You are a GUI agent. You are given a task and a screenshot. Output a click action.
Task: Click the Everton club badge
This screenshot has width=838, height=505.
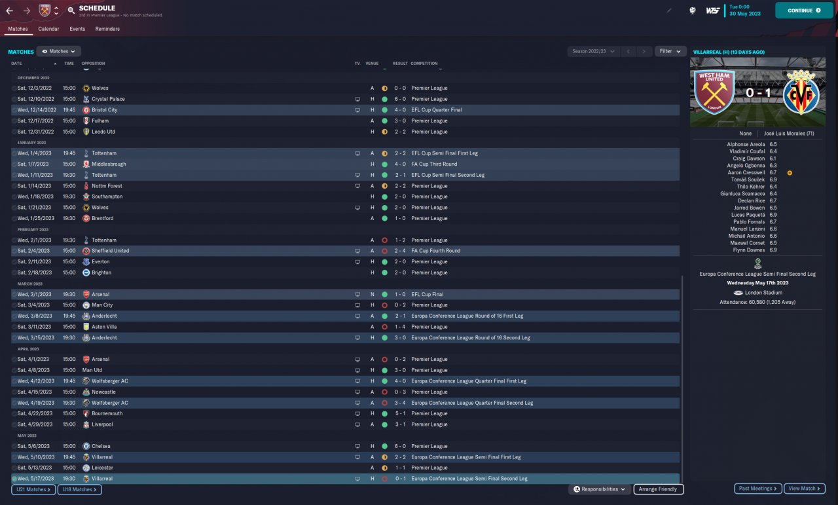(x=86, y=262)
